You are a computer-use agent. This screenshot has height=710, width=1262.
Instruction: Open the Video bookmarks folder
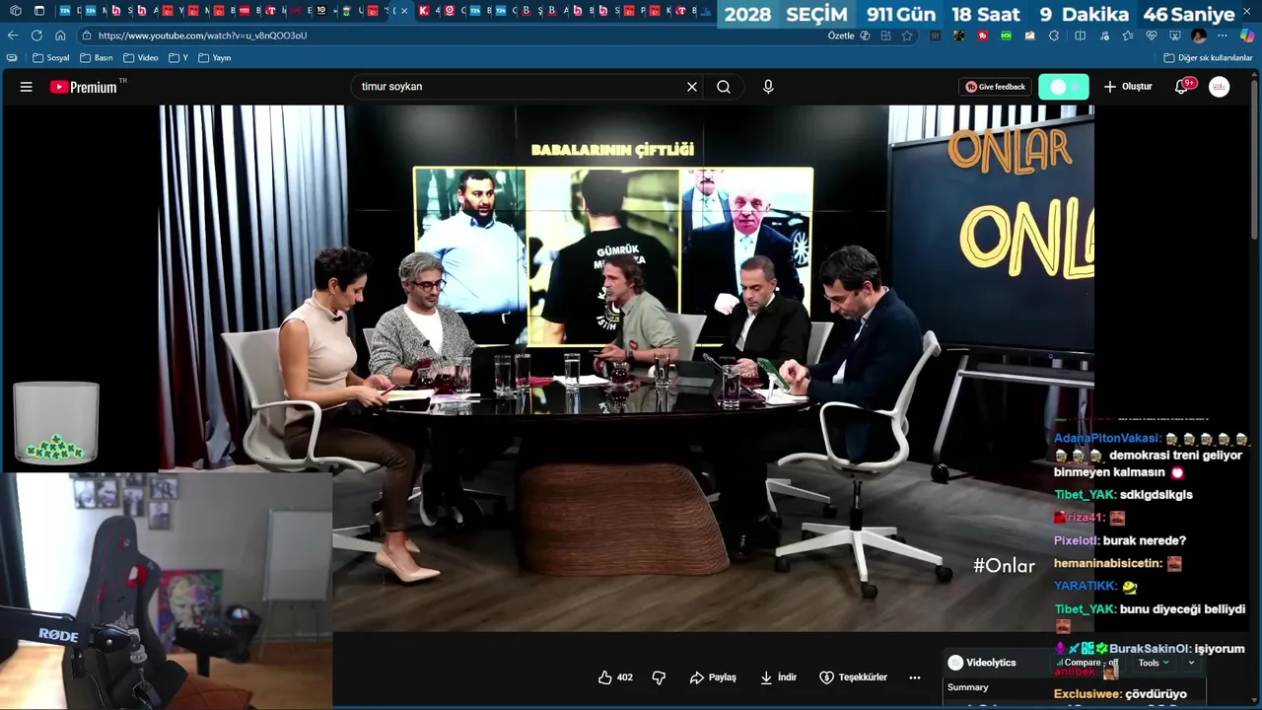pyautogui.click(x=141, y=58)
